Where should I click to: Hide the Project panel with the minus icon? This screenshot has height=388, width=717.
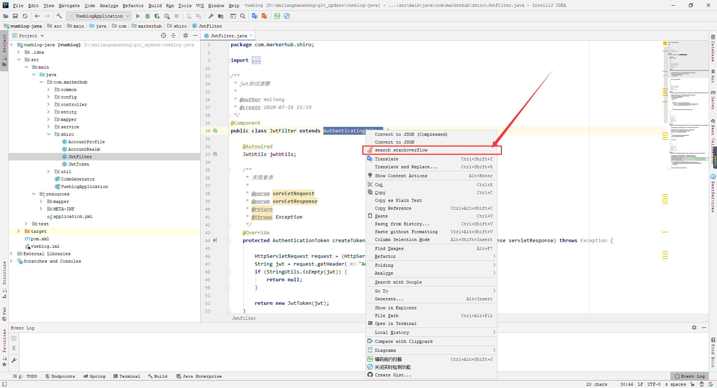[x=195, y=35]
